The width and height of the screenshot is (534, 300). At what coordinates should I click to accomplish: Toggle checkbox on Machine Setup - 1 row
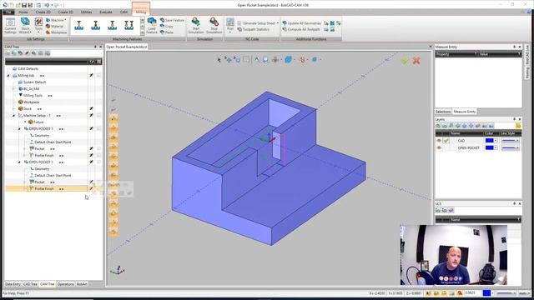click(x=98, y=115)
